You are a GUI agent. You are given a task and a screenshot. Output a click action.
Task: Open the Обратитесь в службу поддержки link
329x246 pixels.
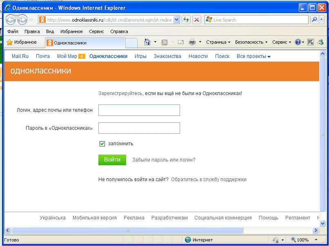pos(209,180)
